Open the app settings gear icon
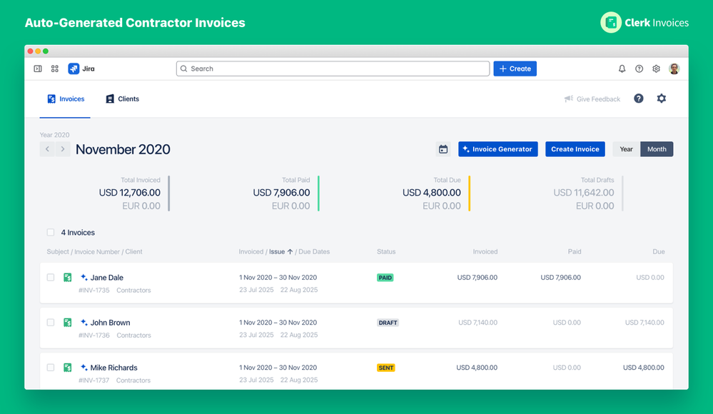This screenshot has width=713, height=414. 656,69
